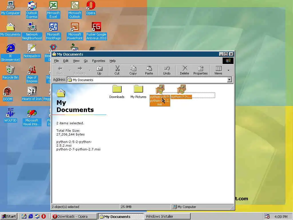The width and height of the screenshot is (293, 220).
Task: Launch Opera from quick launch bar
Action: coord(43,217)
